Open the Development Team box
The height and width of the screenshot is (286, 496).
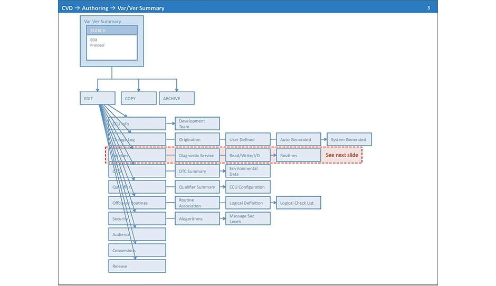pyautogui.click(x=197, y=123)
